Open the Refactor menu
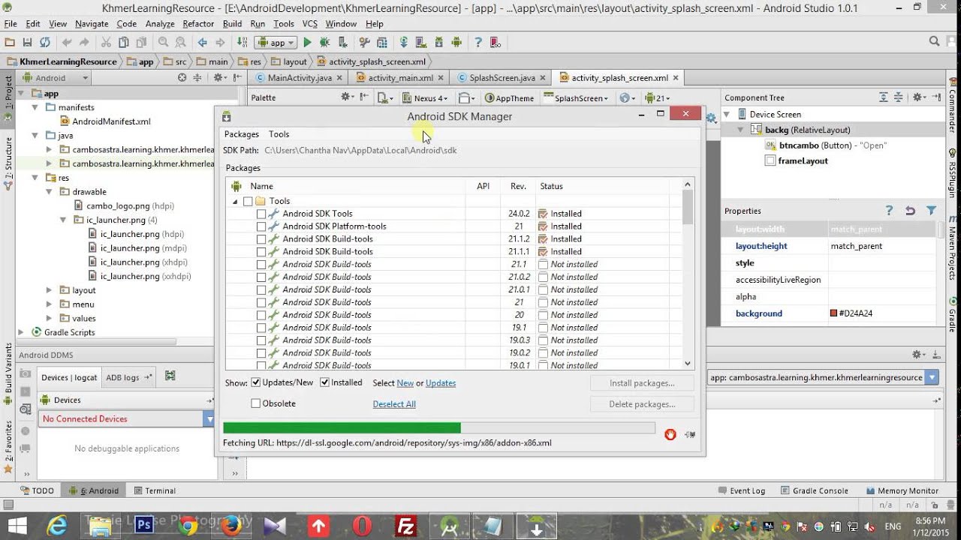961x540 pixels. [198, 24]
